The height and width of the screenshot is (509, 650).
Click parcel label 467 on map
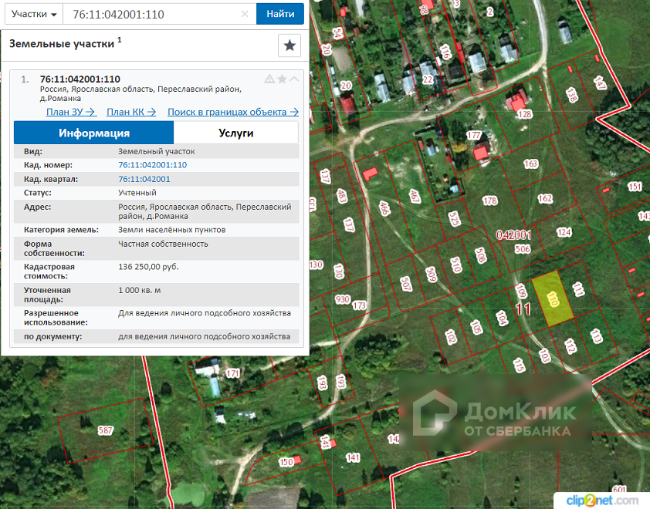[415, 196]
